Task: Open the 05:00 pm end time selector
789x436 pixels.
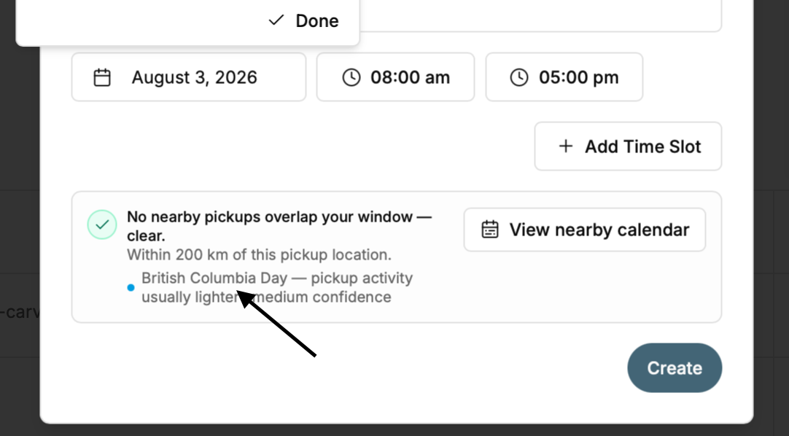Action: pos(564,77)
